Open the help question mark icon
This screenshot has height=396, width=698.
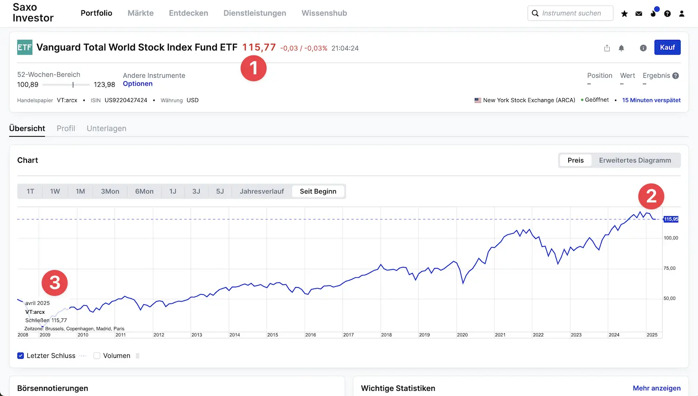667,13
